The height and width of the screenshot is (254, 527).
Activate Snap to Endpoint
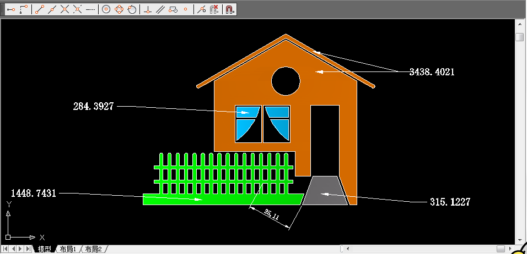[x=39, y=9]
